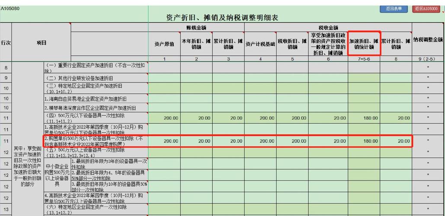Select 3.最低折旧年限为10年的设备器具 row label
Screen dimensions: 445x216
pyautogui.click(x=109, y=186)
